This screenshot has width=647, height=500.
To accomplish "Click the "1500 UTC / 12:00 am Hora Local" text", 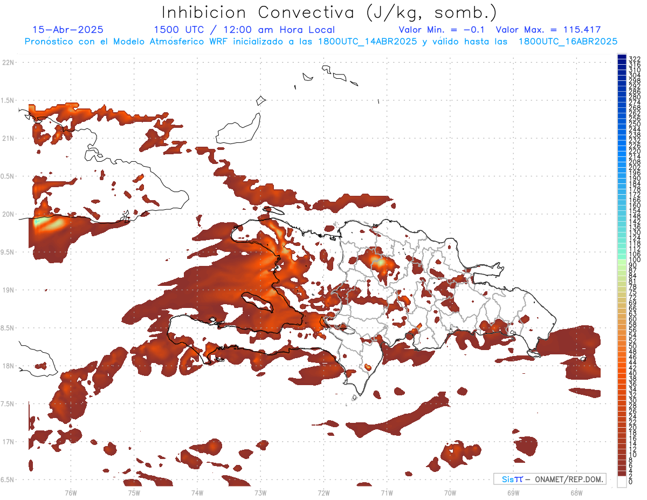I will [244, 30].
